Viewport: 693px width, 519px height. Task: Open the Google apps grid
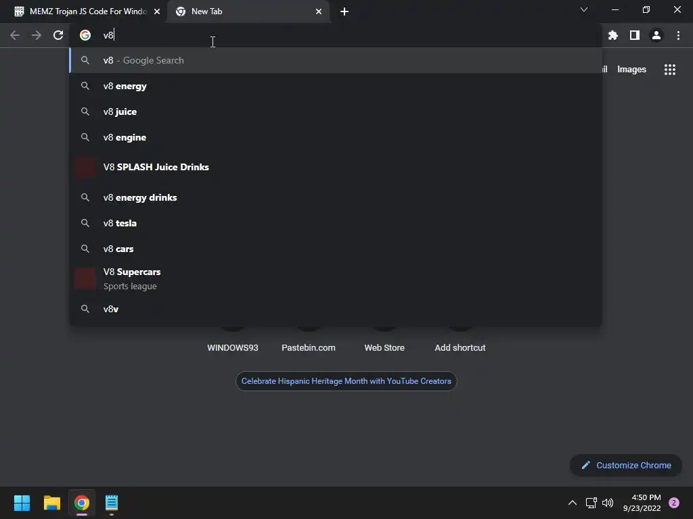tap(669, 70)
